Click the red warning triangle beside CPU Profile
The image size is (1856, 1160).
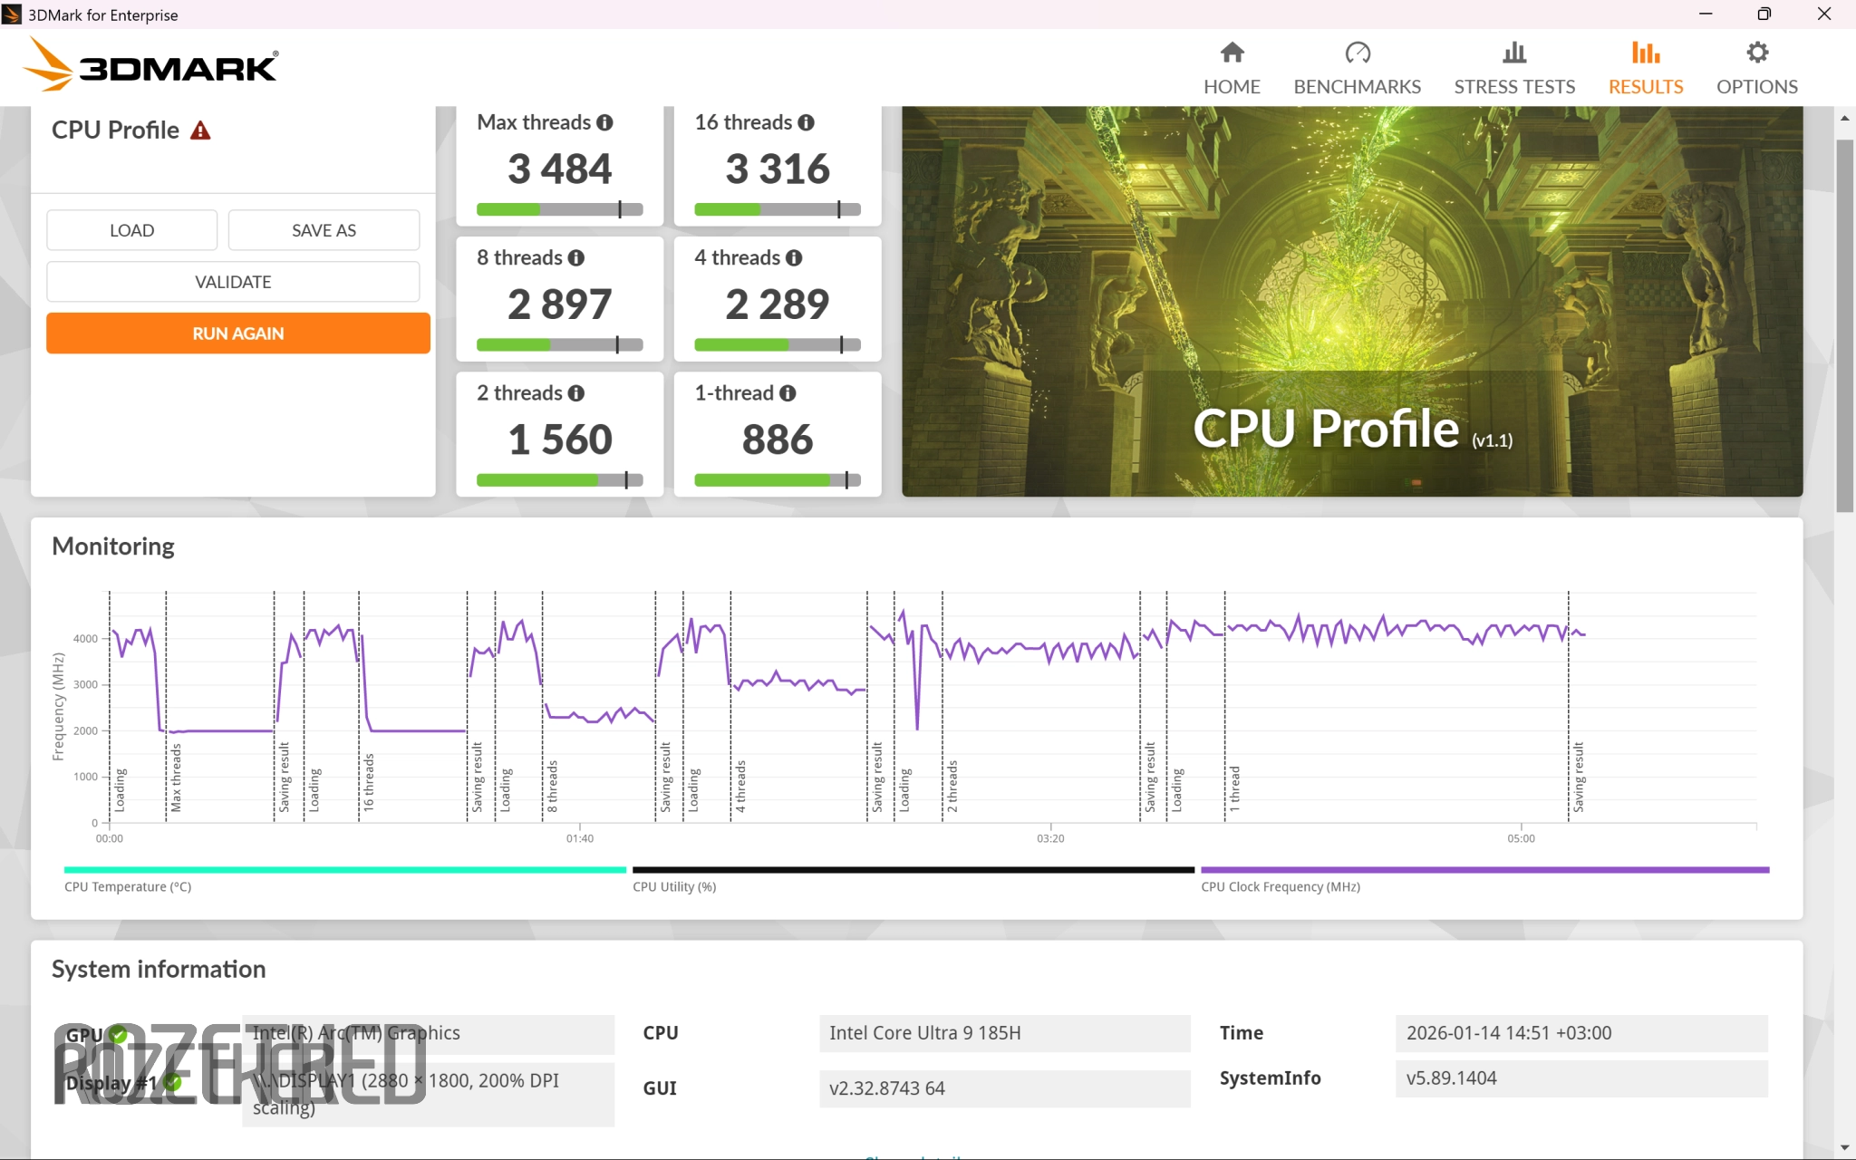tap(200, 130)
